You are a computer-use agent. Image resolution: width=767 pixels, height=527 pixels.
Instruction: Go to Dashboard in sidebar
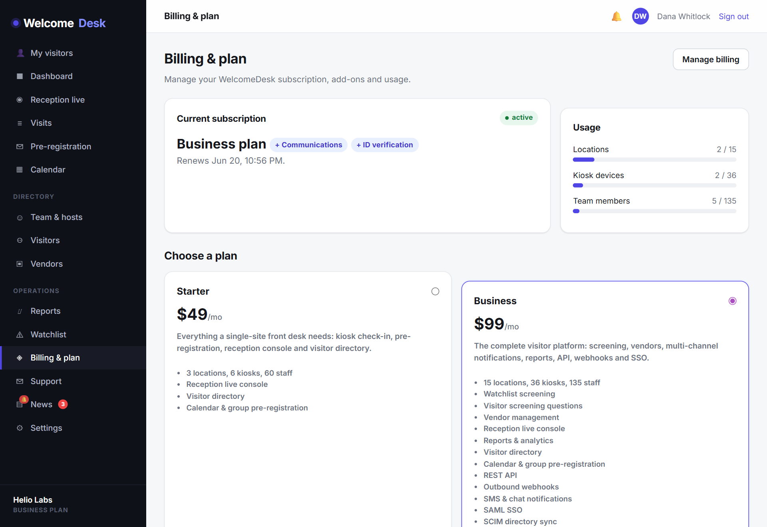click(73, 76)
